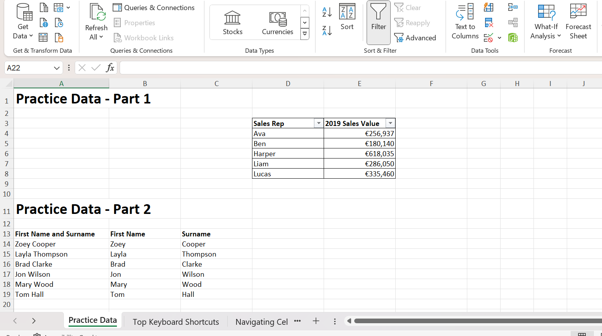Open the What-If Analysis menu
Screen dimensions: 602x336
coord(546,22)
